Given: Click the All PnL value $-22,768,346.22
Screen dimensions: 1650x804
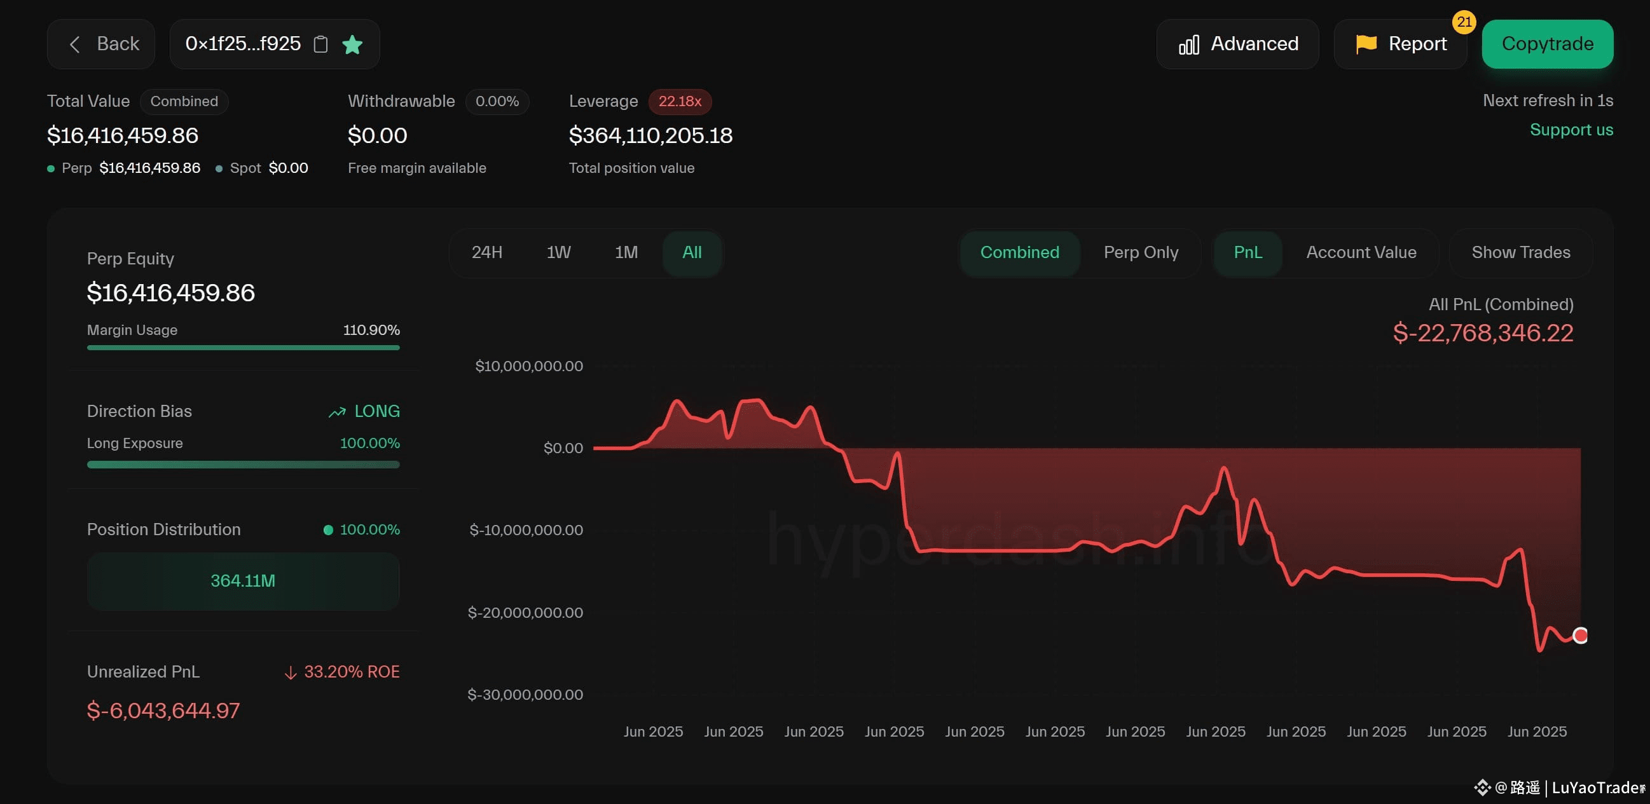Looking at the screenshot, I should (x=1483, y=334).
